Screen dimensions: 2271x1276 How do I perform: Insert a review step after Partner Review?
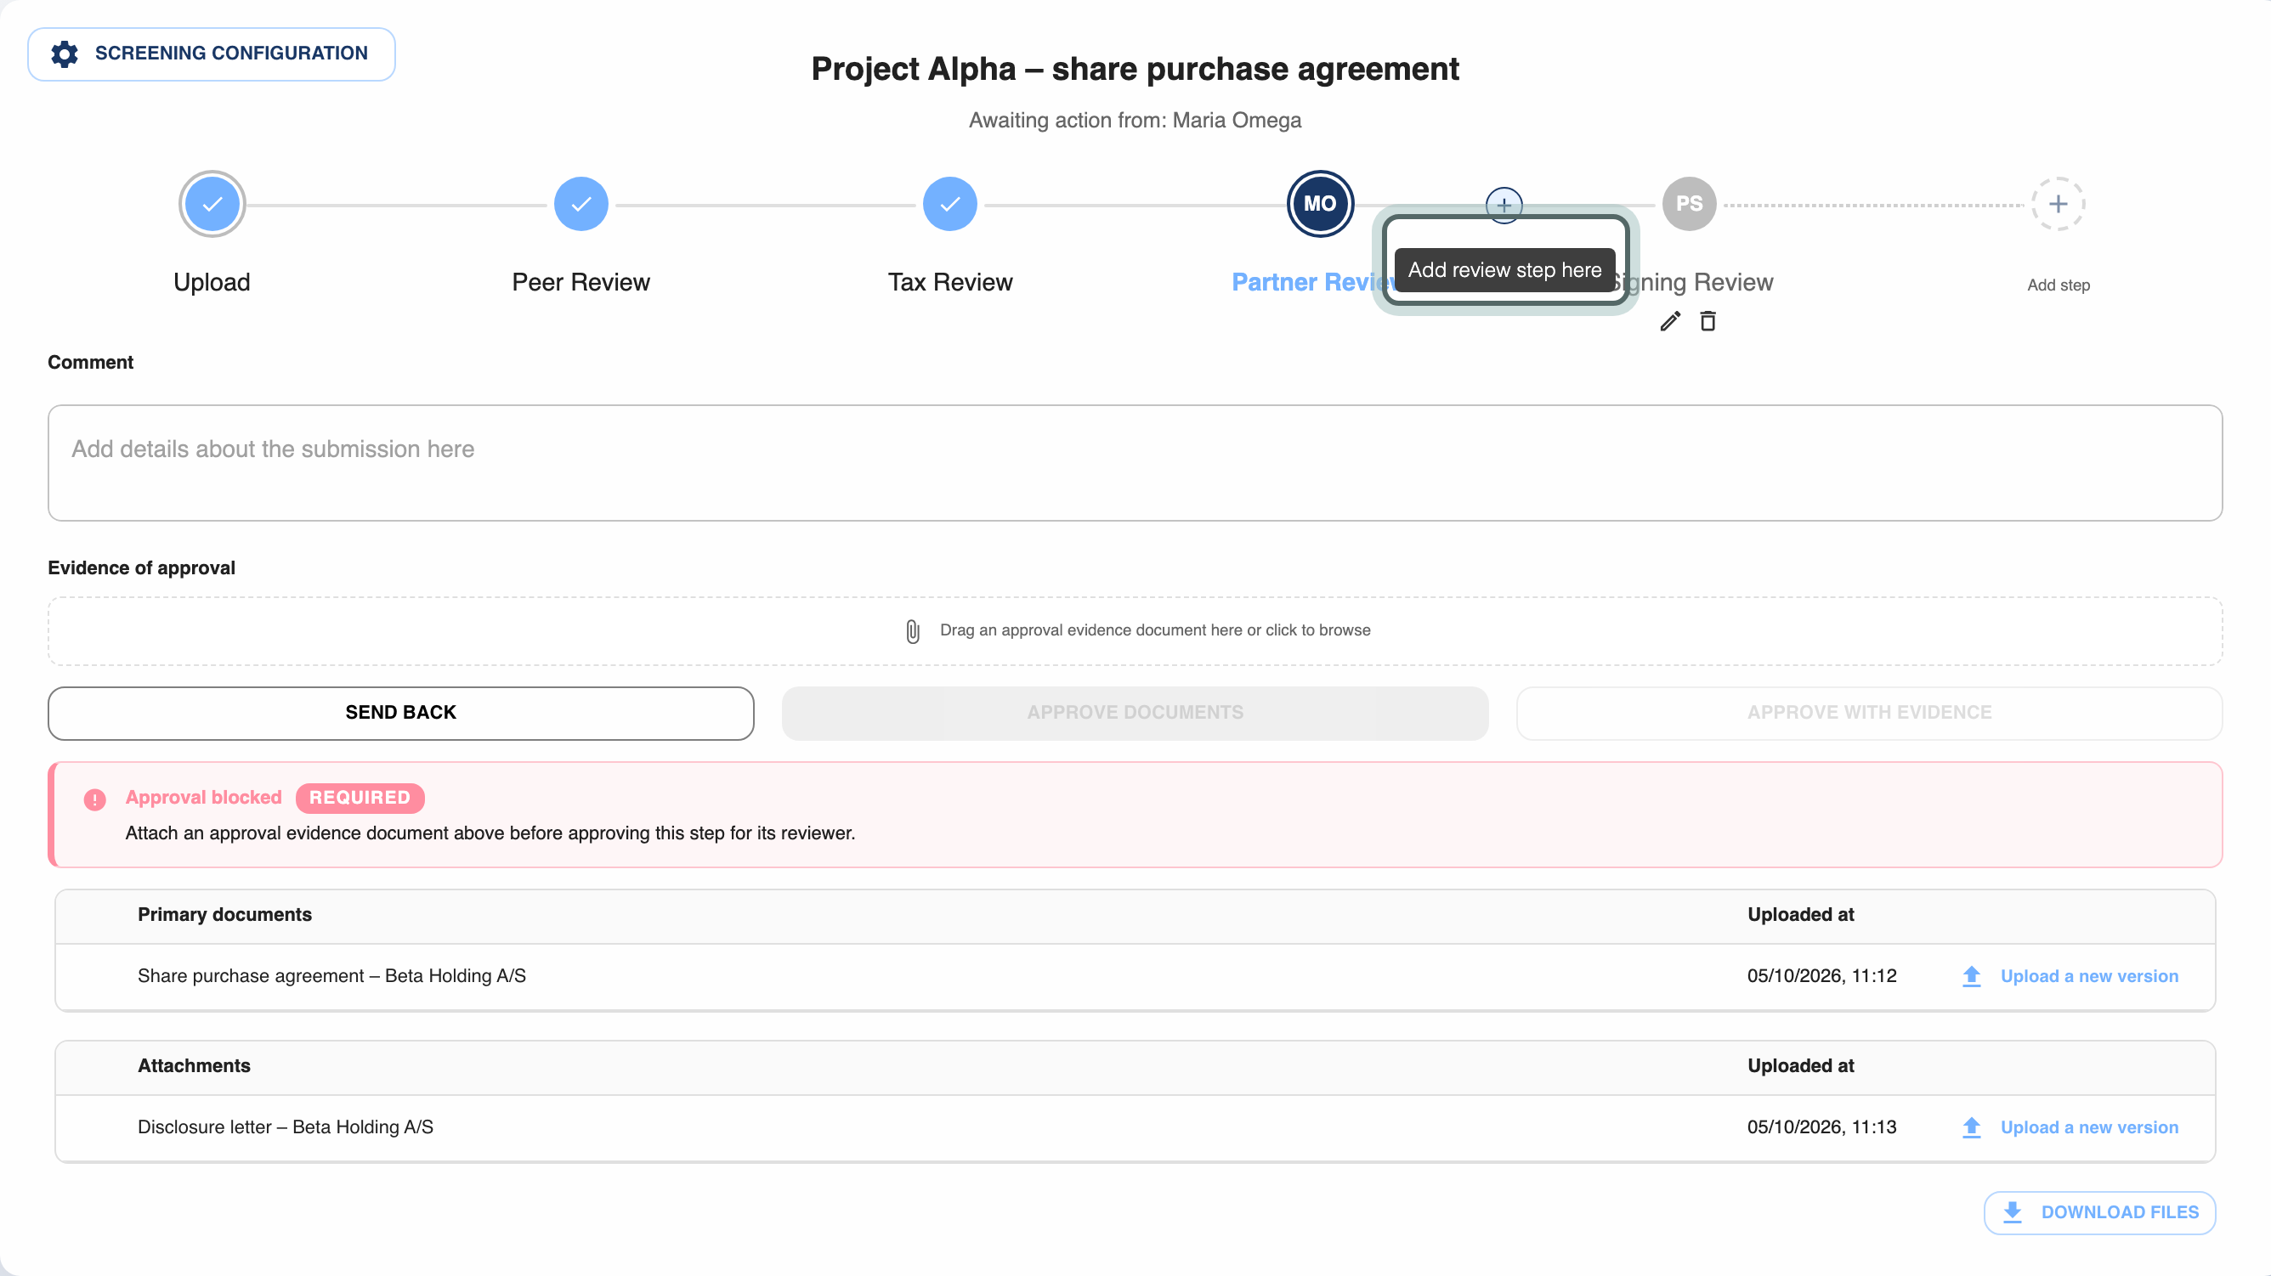click(1504, 206)
